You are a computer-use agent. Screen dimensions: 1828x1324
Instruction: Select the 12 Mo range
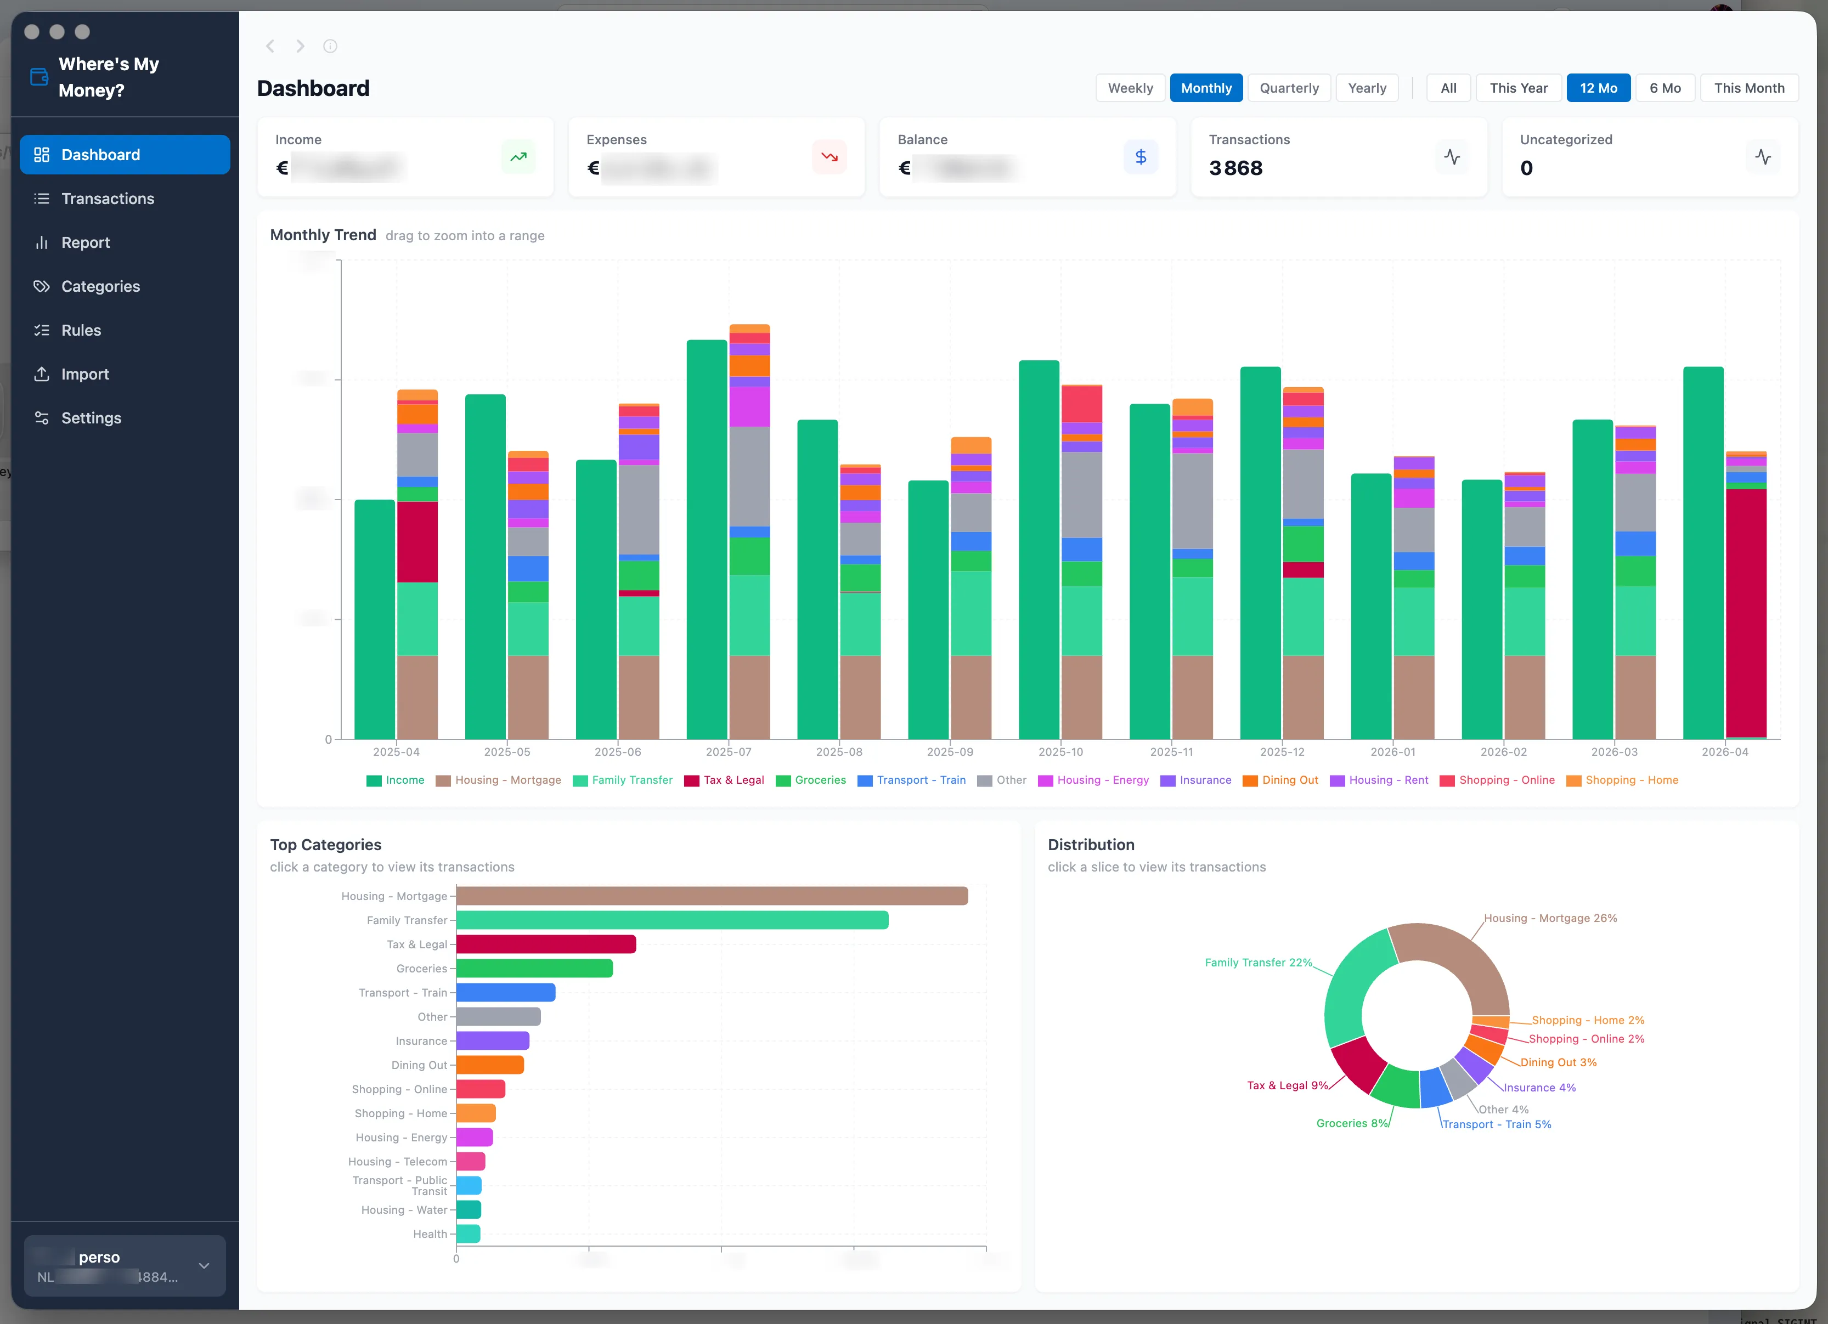pos(1598,88)
